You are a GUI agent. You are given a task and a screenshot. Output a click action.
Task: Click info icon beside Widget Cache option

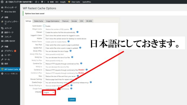coord(71,29)
